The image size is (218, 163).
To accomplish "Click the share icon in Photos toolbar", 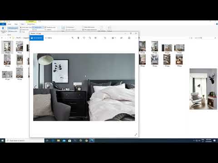I will point(121,38).
